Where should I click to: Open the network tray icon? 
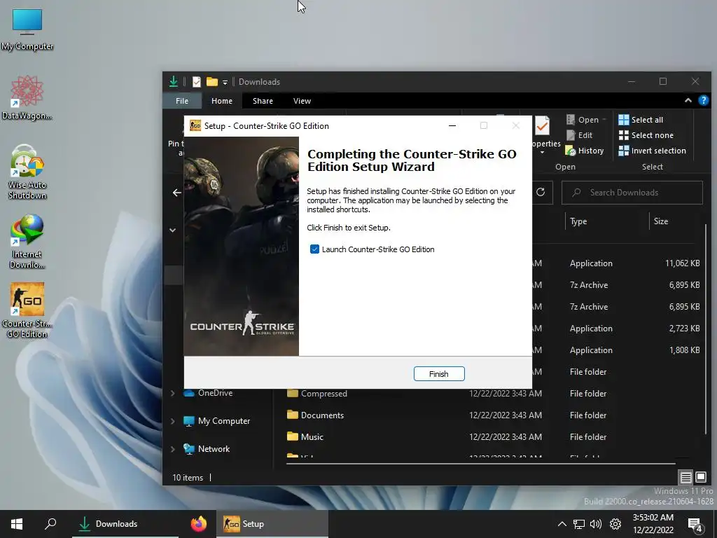[579, 524]
